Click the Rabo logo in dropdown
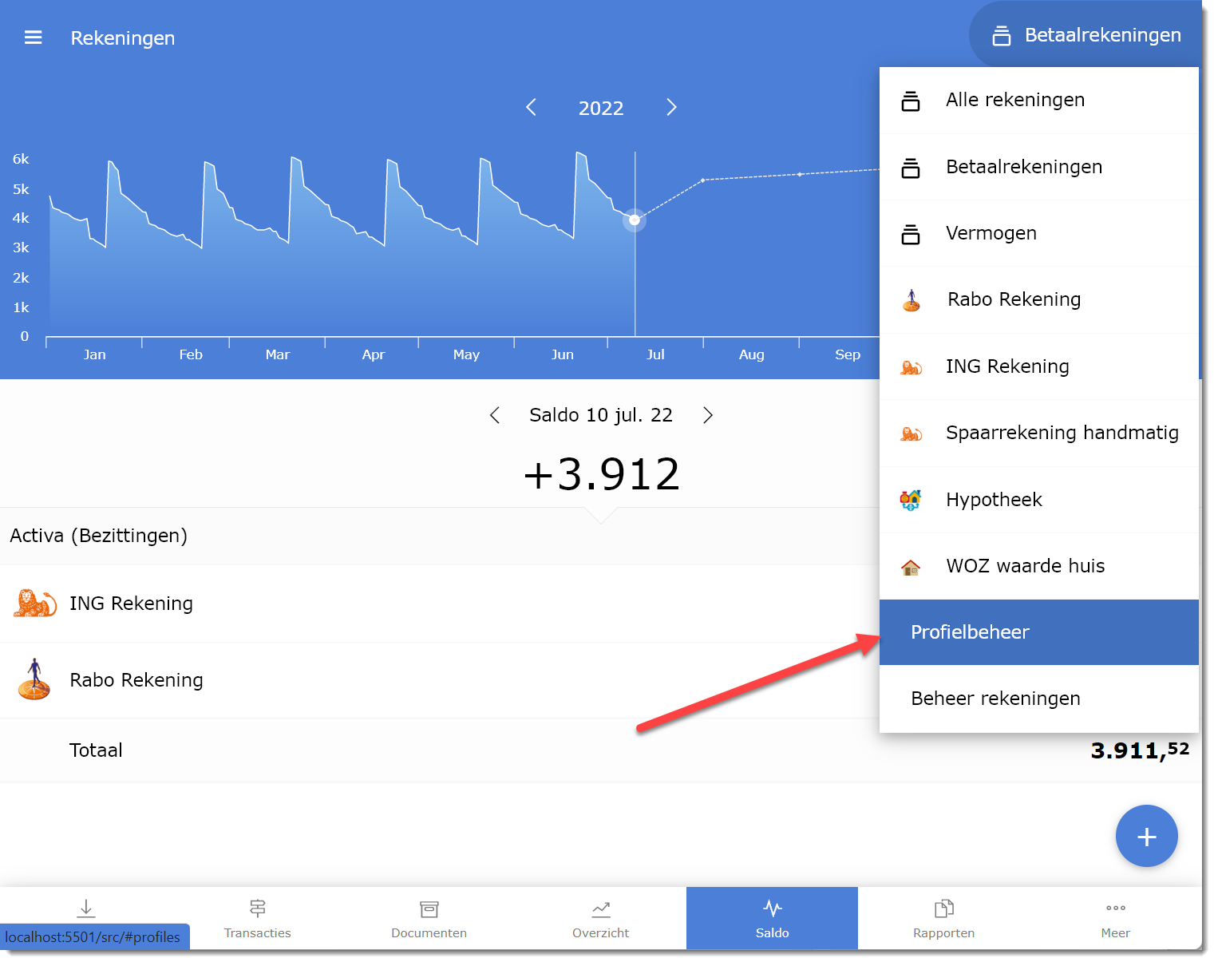The image size is (1214, 962). tap(911, 300)
